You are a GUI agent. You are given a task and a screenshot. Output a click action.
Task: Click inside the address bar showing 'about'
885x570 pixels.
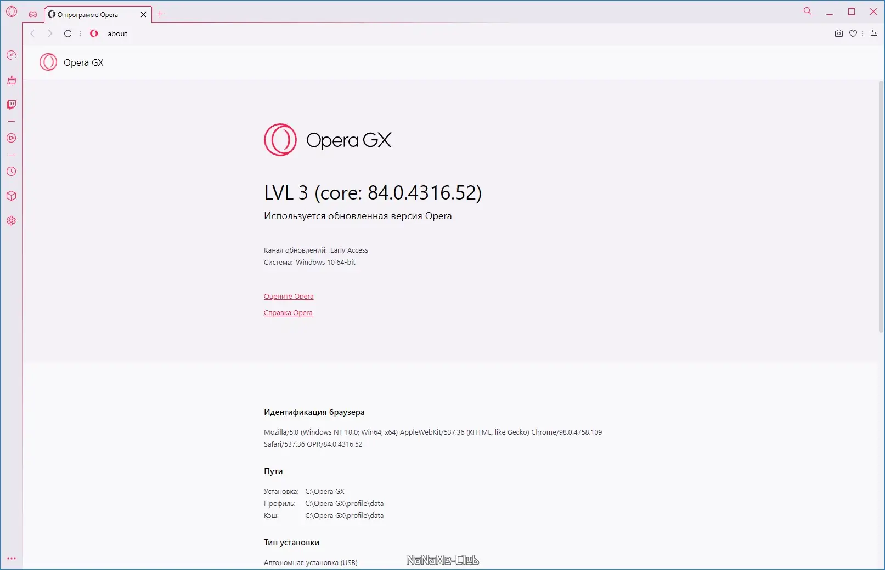[117, 33]
